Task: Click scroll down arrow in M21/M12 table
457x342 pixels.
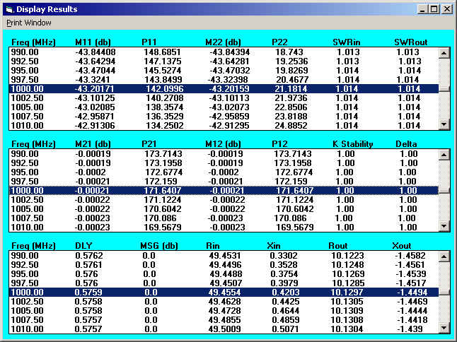Action: (x=444, y=225)
